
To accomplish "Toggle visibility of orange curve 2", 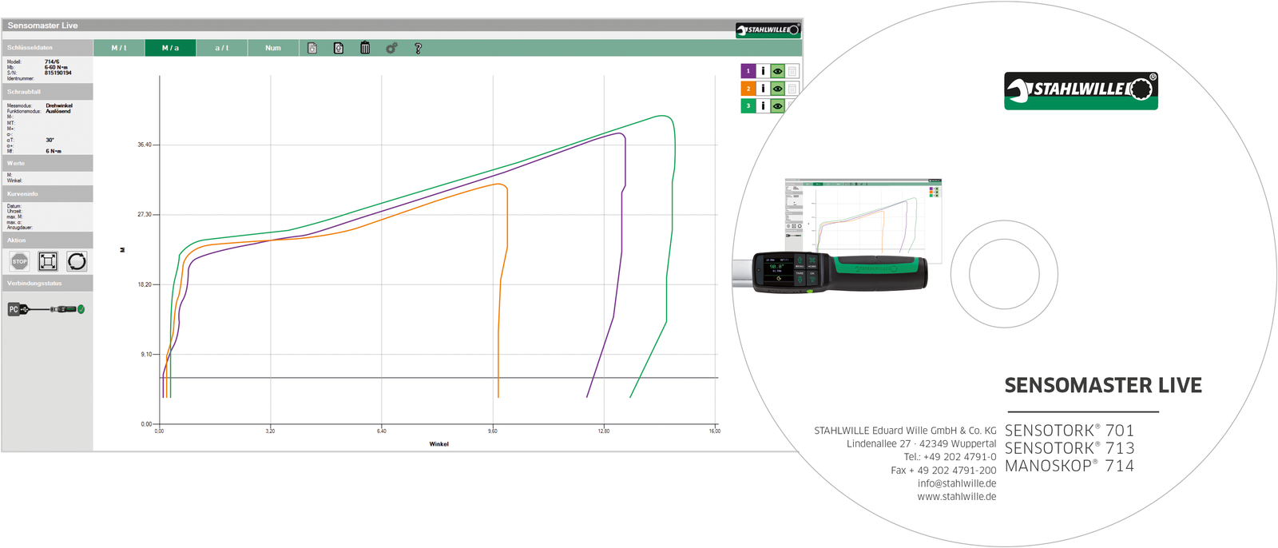I will click(x=777, y=89).
